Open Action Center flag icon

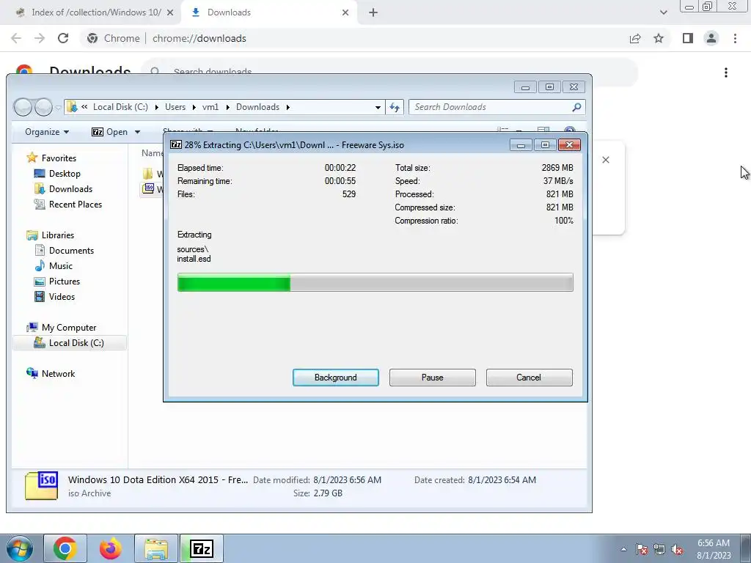(641, 549)
